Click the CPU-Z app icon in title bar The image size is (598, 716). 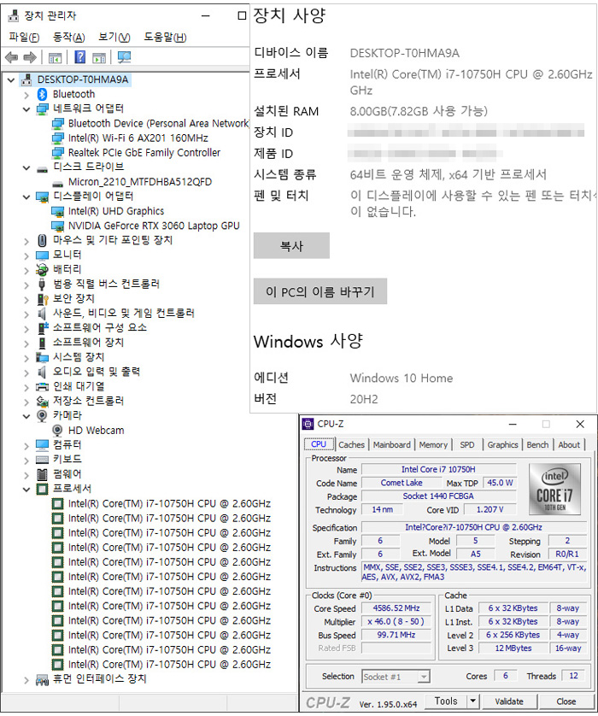pyautogui.click(x=308, y=424)
